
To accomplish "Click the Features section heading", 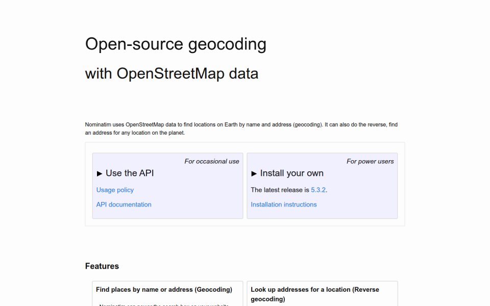I will click(102, 266).
